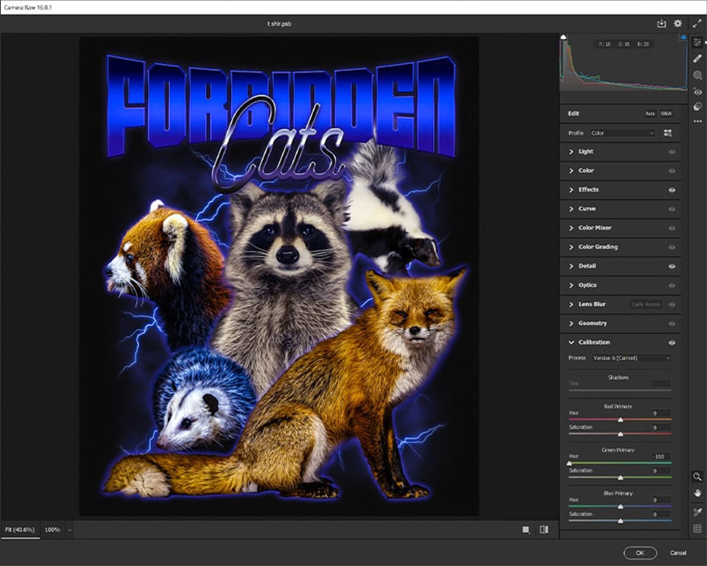707x566 pixels.
Task: Toggle full screen mode icon
Action: click(697, 24)
